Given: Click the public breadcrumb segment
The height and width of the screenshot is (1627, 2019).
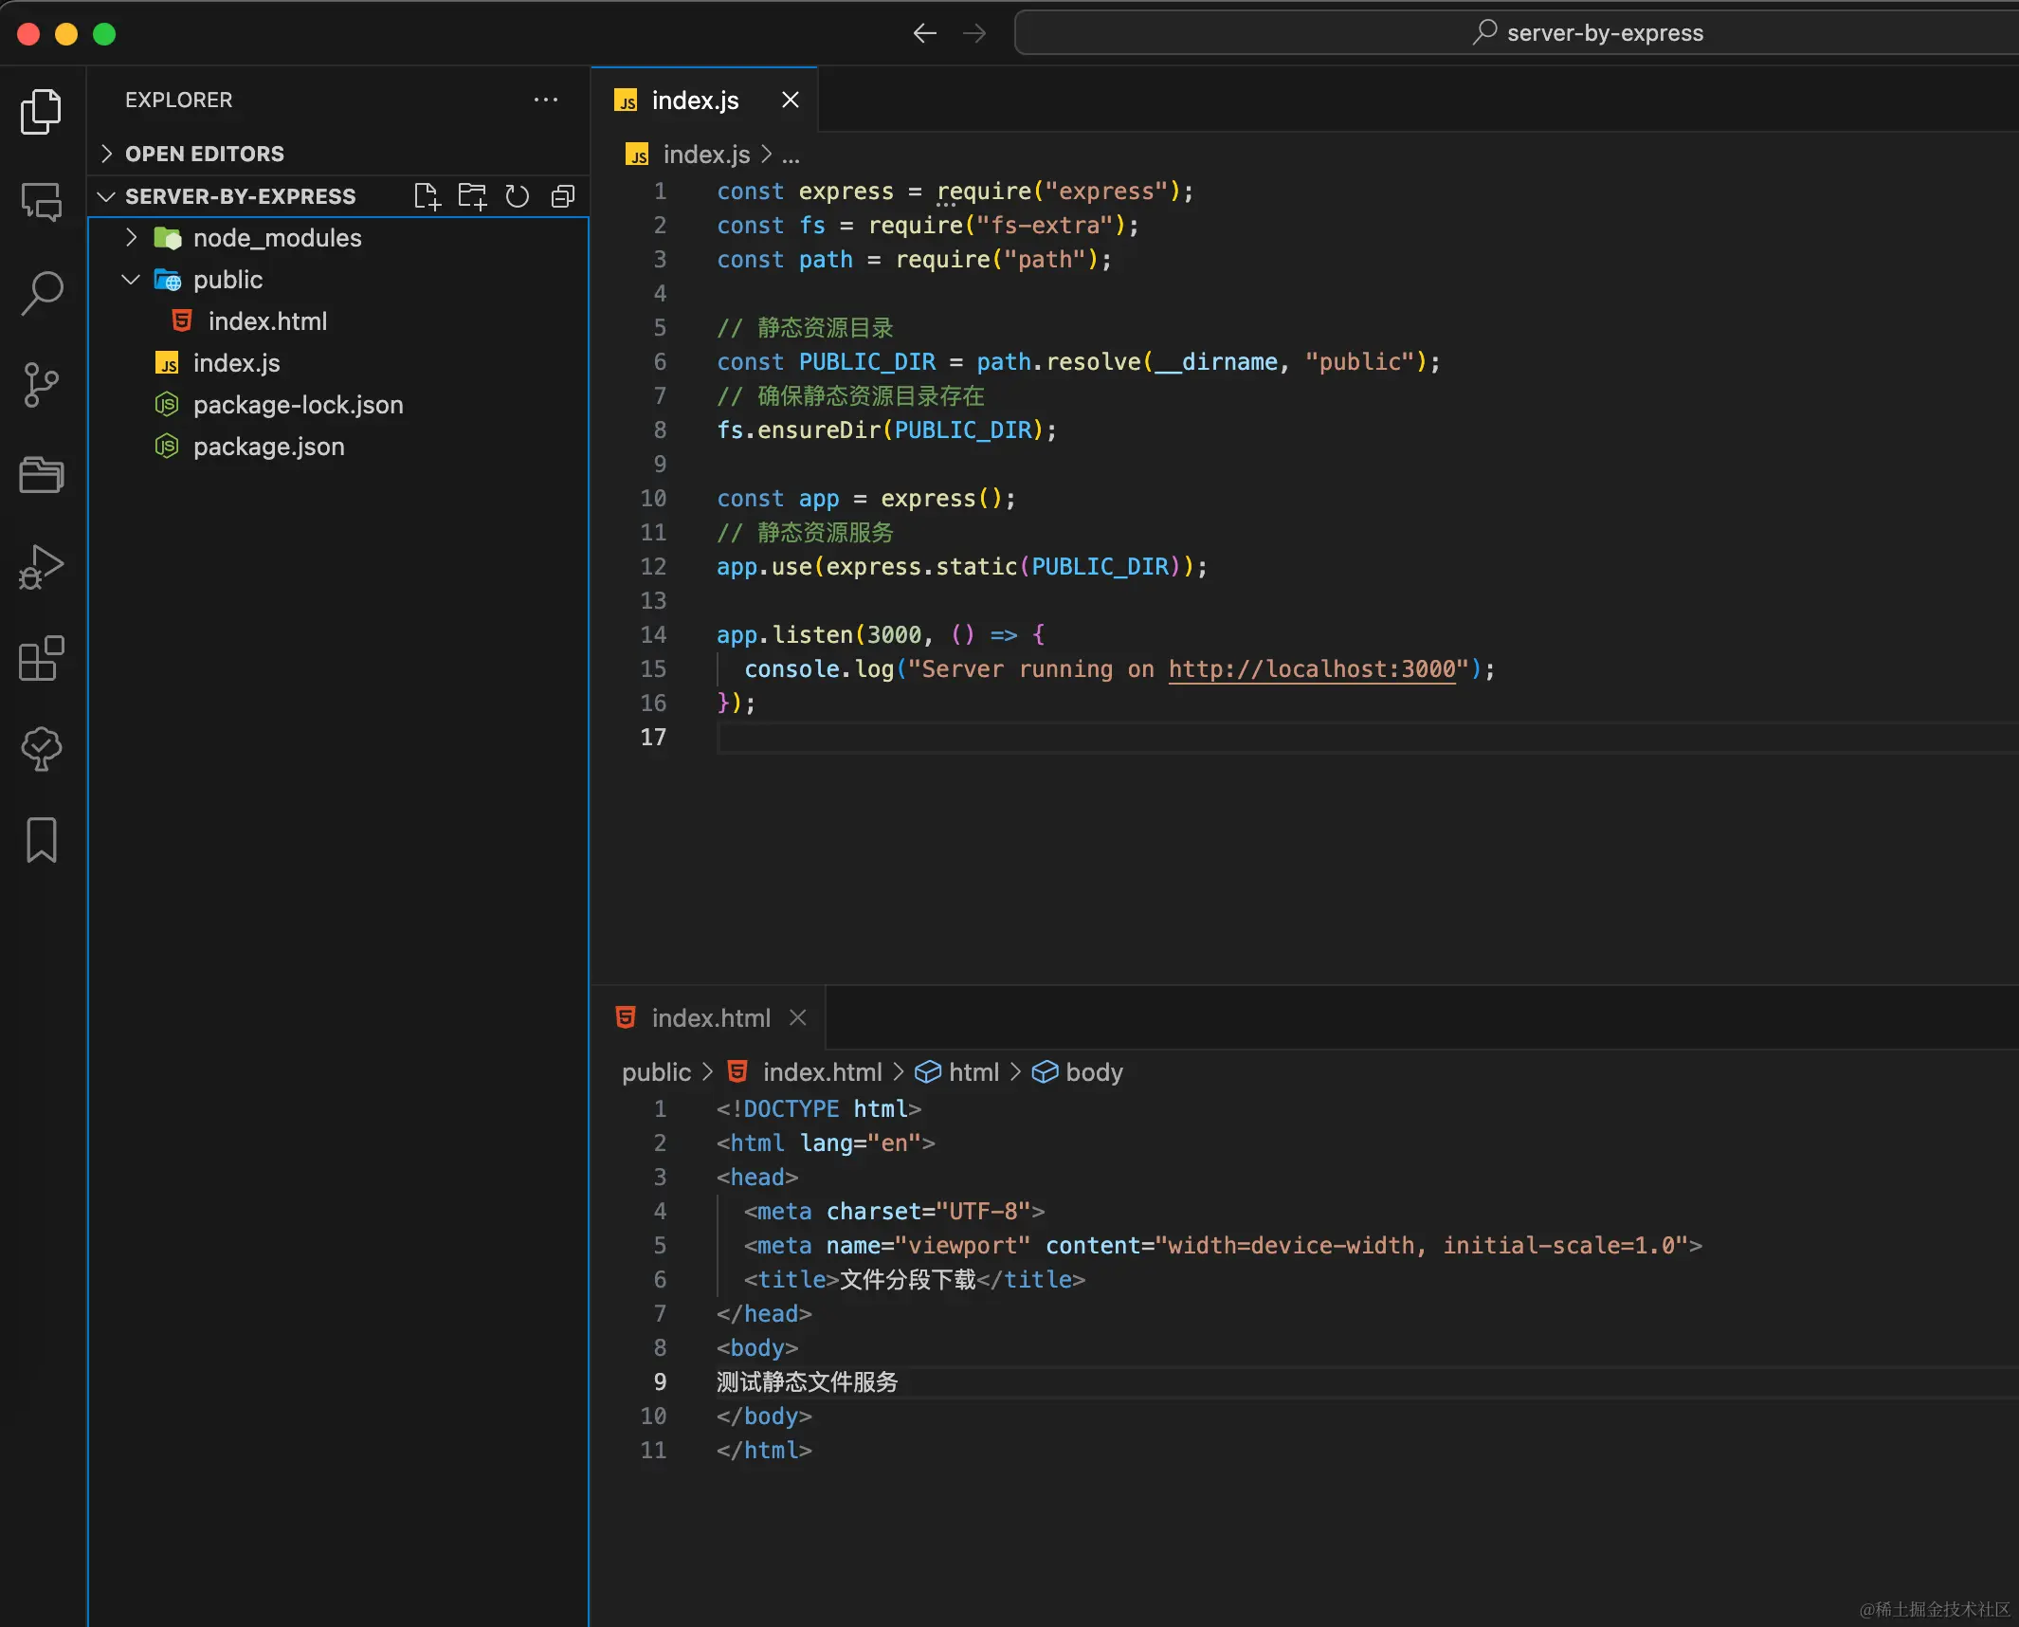Looking at the screenshot, I should click(656, 1072).
